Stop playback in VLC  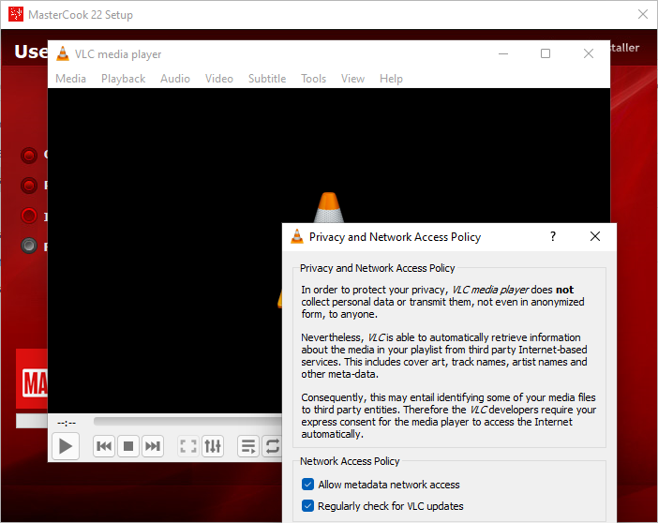tap(128, 446)
